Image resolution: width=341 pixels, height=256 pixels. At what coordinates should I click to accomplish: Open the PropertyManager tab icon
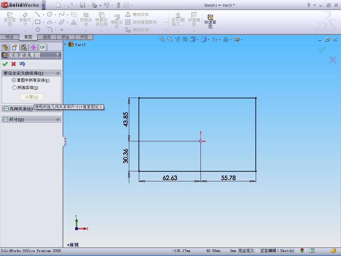point(15,47)
